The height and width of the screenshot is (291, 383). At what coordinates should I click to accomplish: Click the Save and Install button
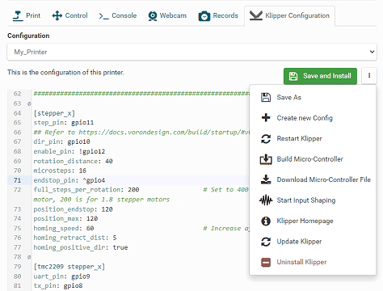pyautogui.click(x=320, y=76)
